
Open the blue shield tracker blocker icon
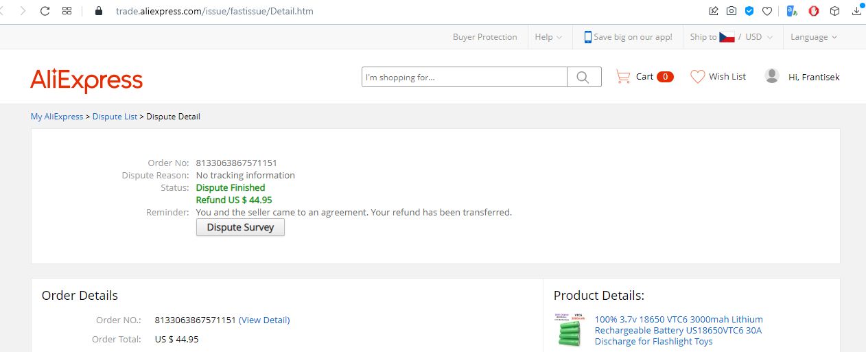click(749, 11)
